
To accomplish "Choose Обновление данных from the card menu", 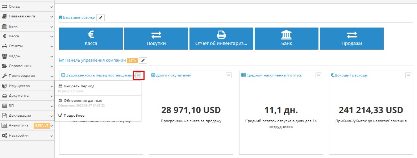I will [83, 100].
